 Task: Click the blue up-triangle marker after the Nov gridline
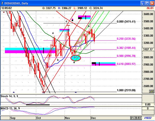point(76,92)
